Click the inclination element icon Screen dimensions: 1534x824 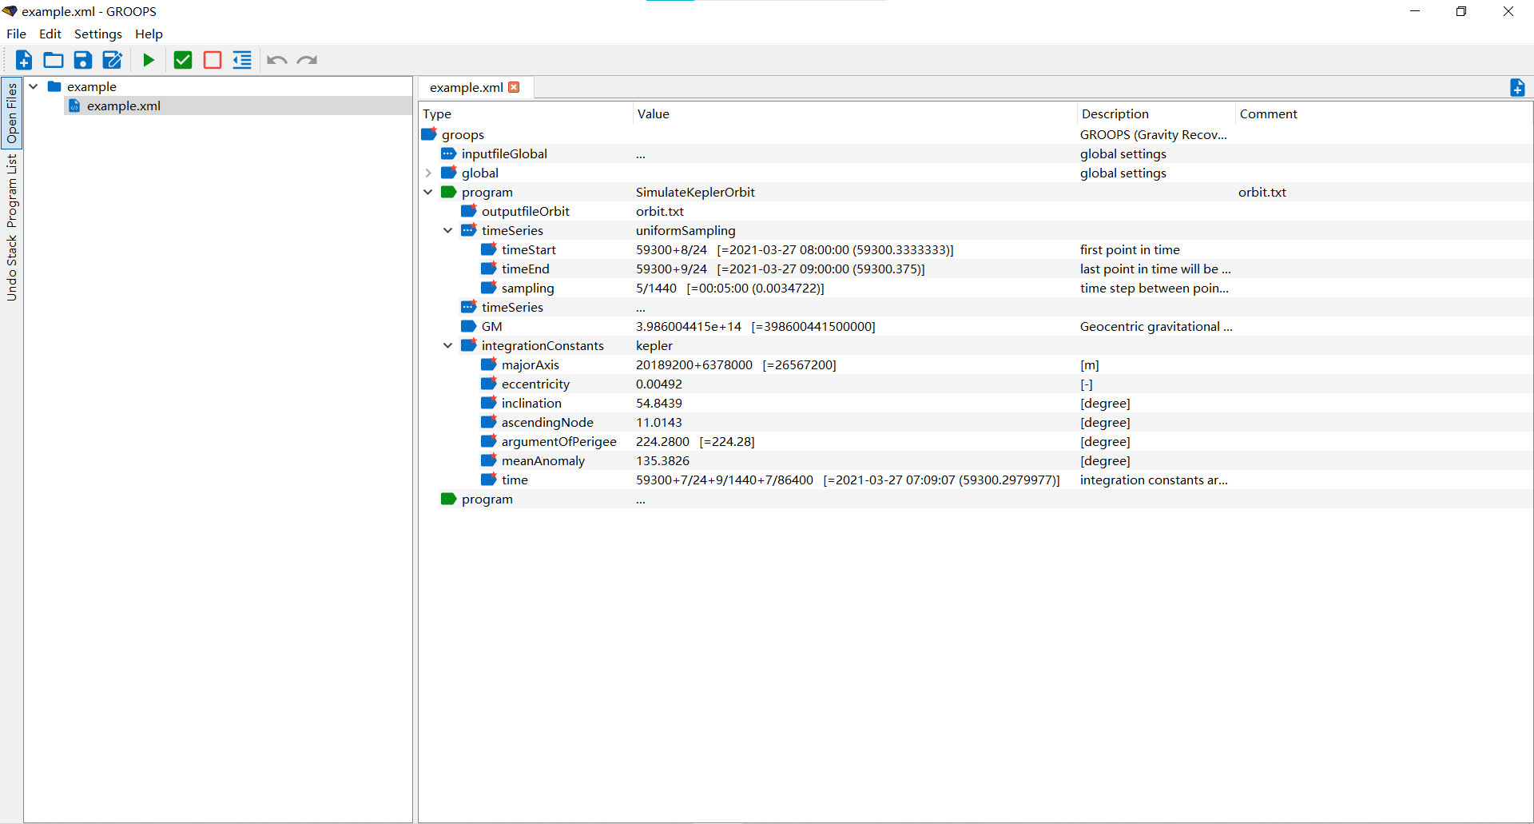pyautogui.click(x=489, y=403)
